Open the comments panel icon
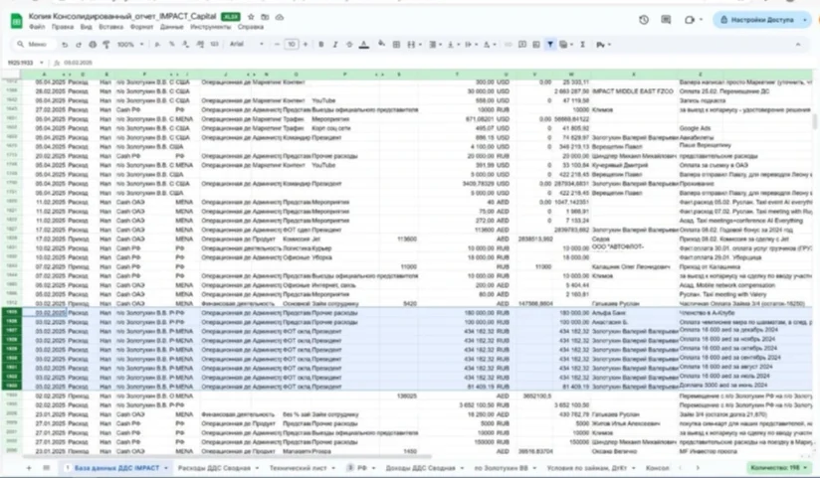Screen dimensions: 820x478 point(666,20)
